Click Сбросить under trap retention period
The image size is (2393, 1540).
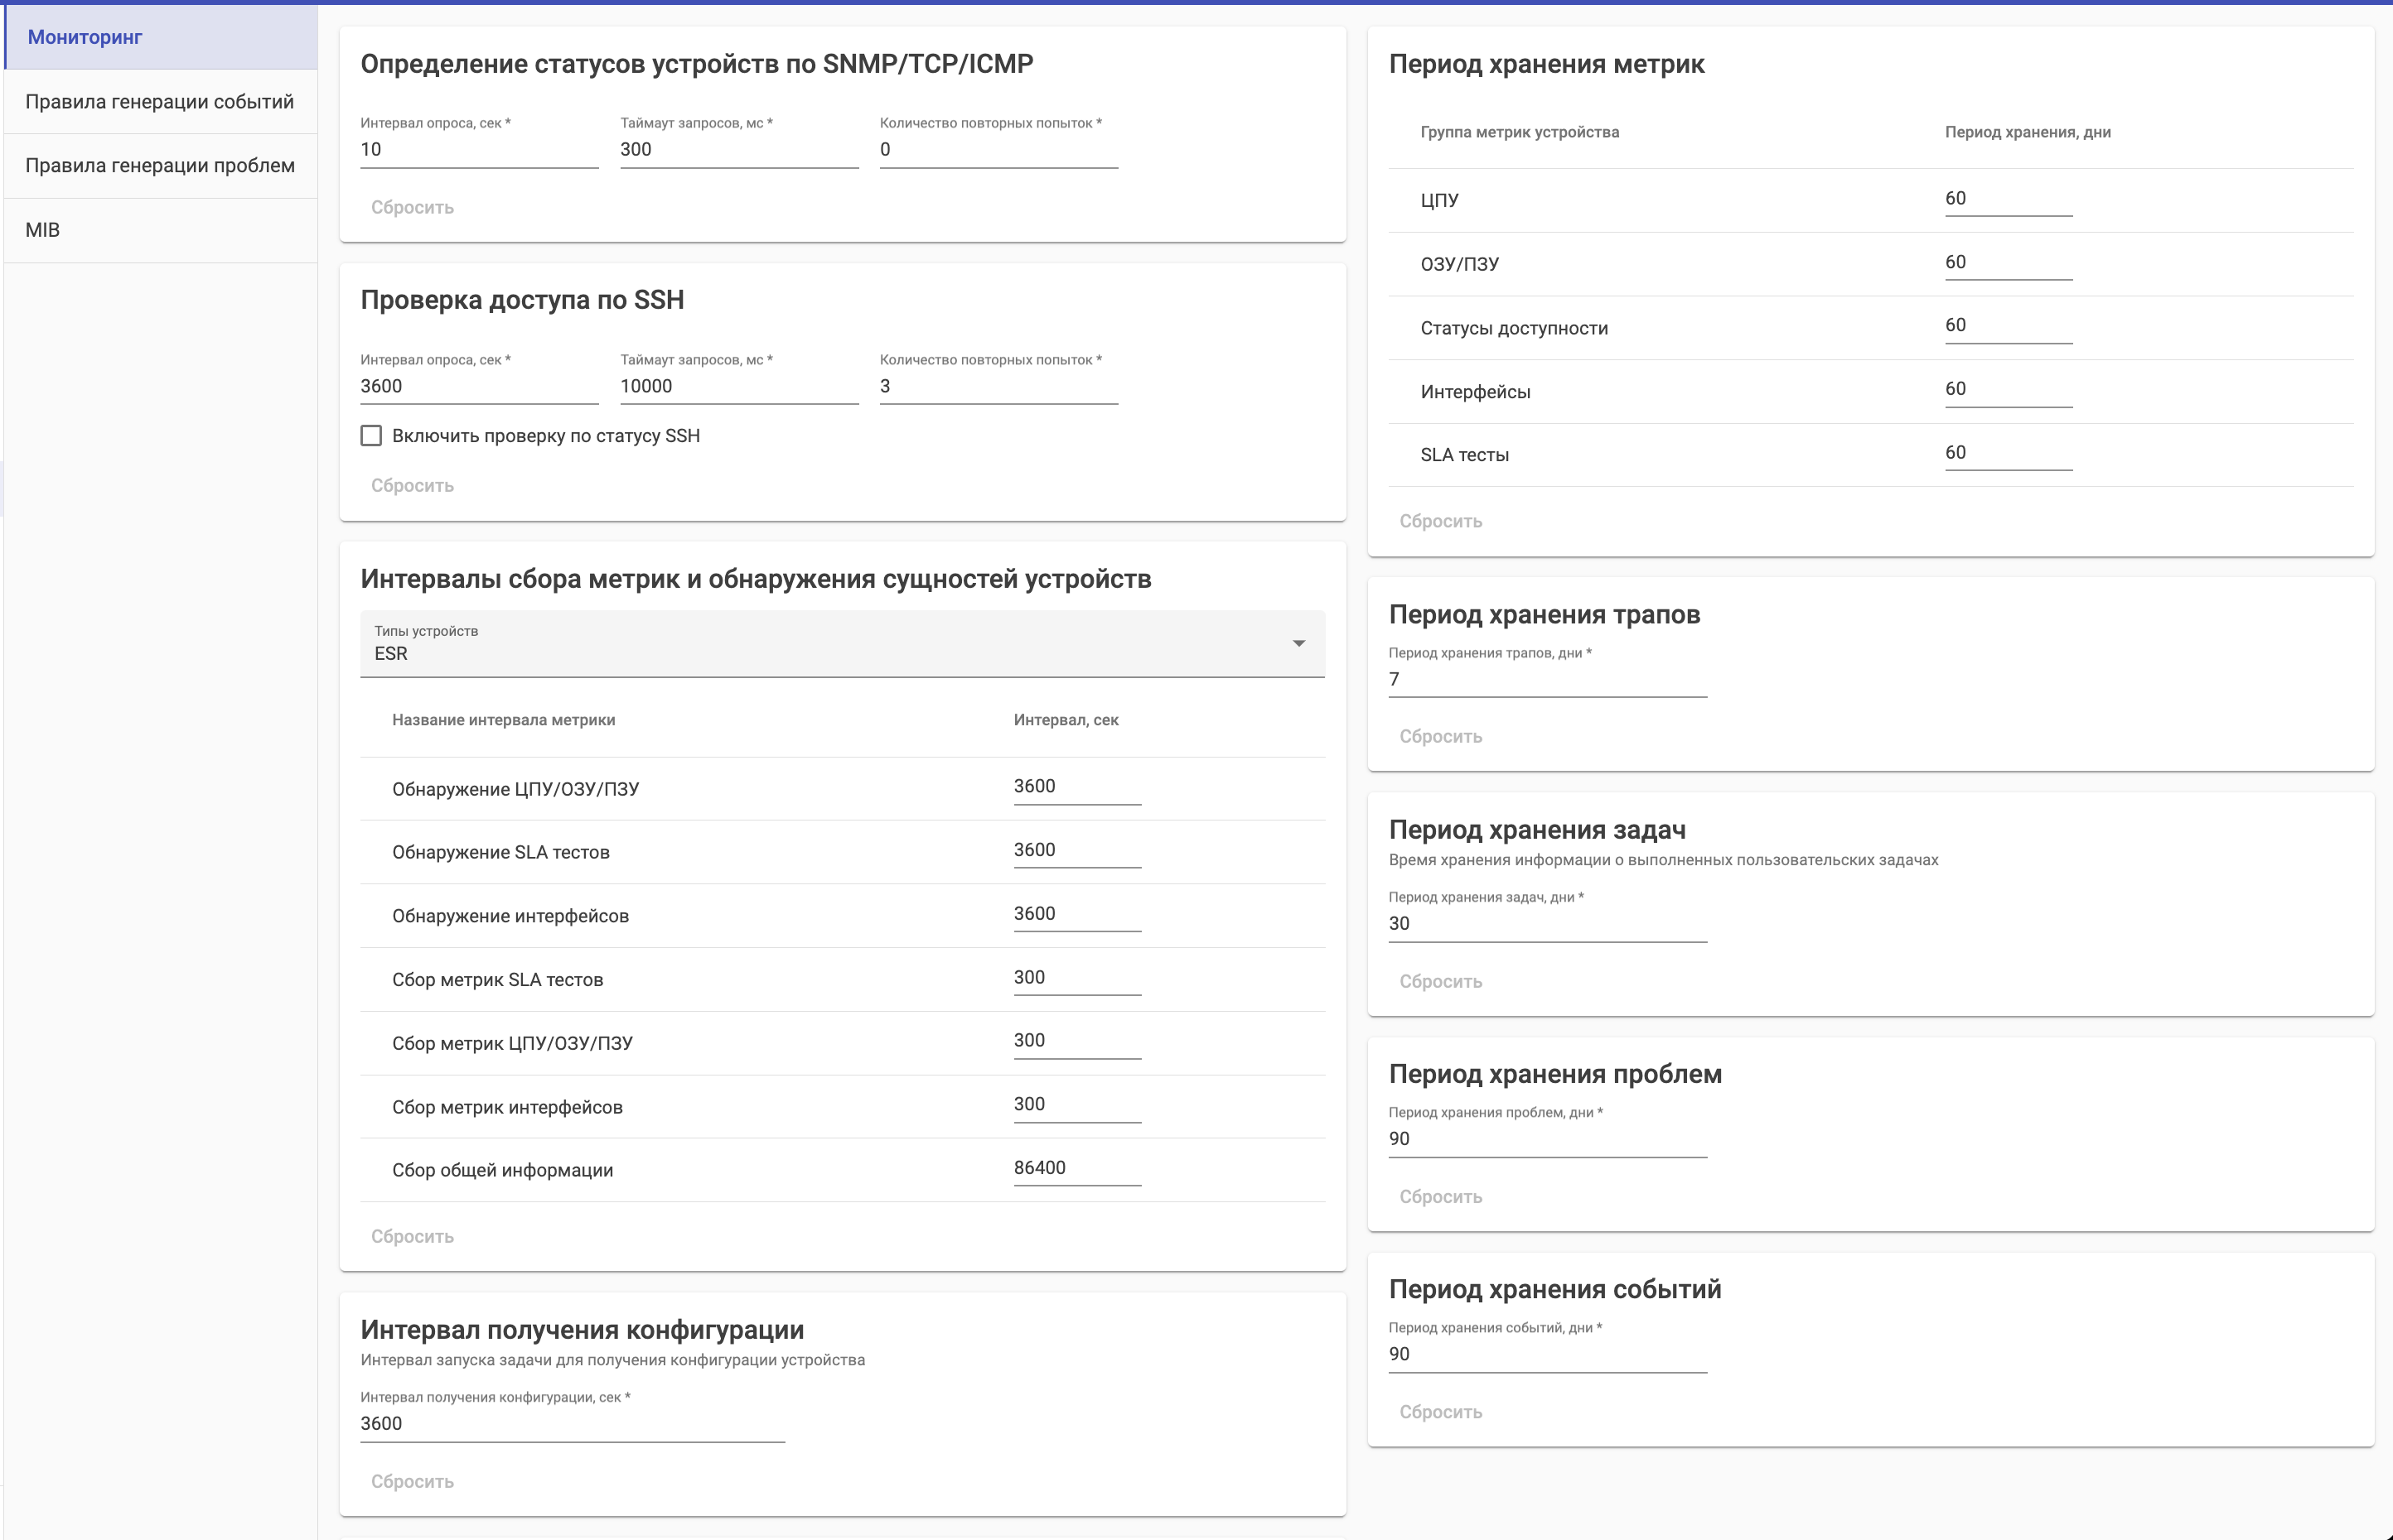pyautogui.click(x=1440, y=736)
